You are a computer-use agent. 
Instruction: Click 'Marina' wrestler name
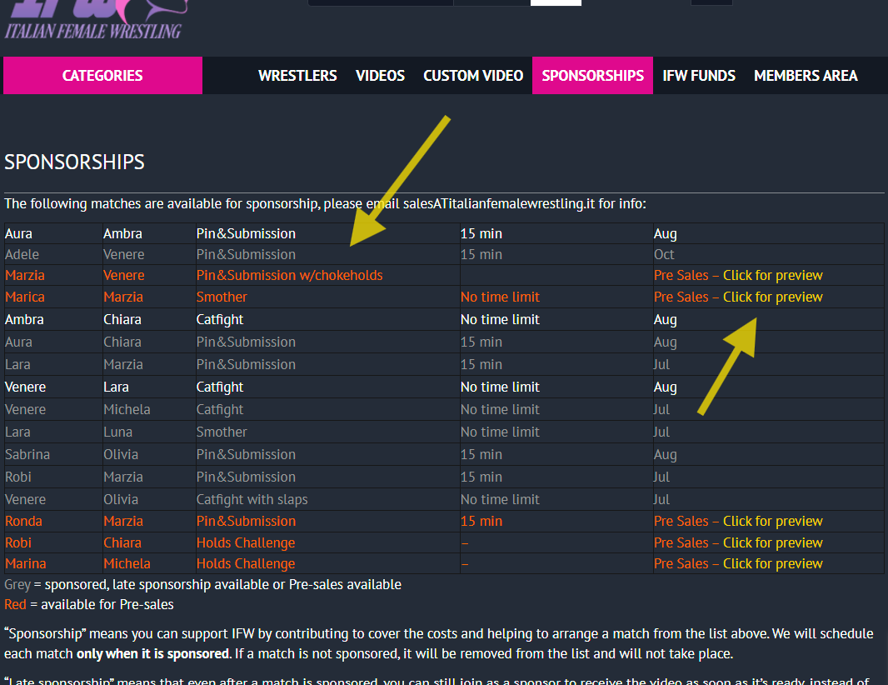[26, 564]
